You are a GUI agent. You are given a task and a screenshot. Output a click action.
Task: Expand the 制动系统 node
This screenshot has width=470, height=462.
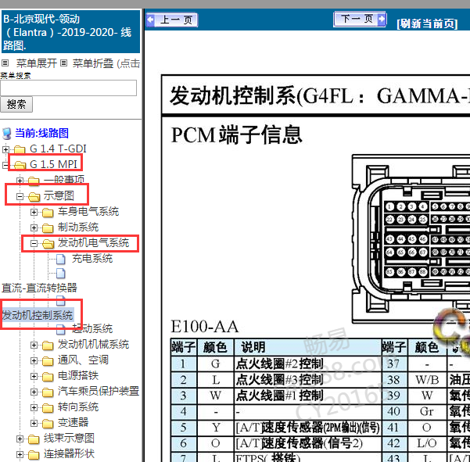pos(34,227)
